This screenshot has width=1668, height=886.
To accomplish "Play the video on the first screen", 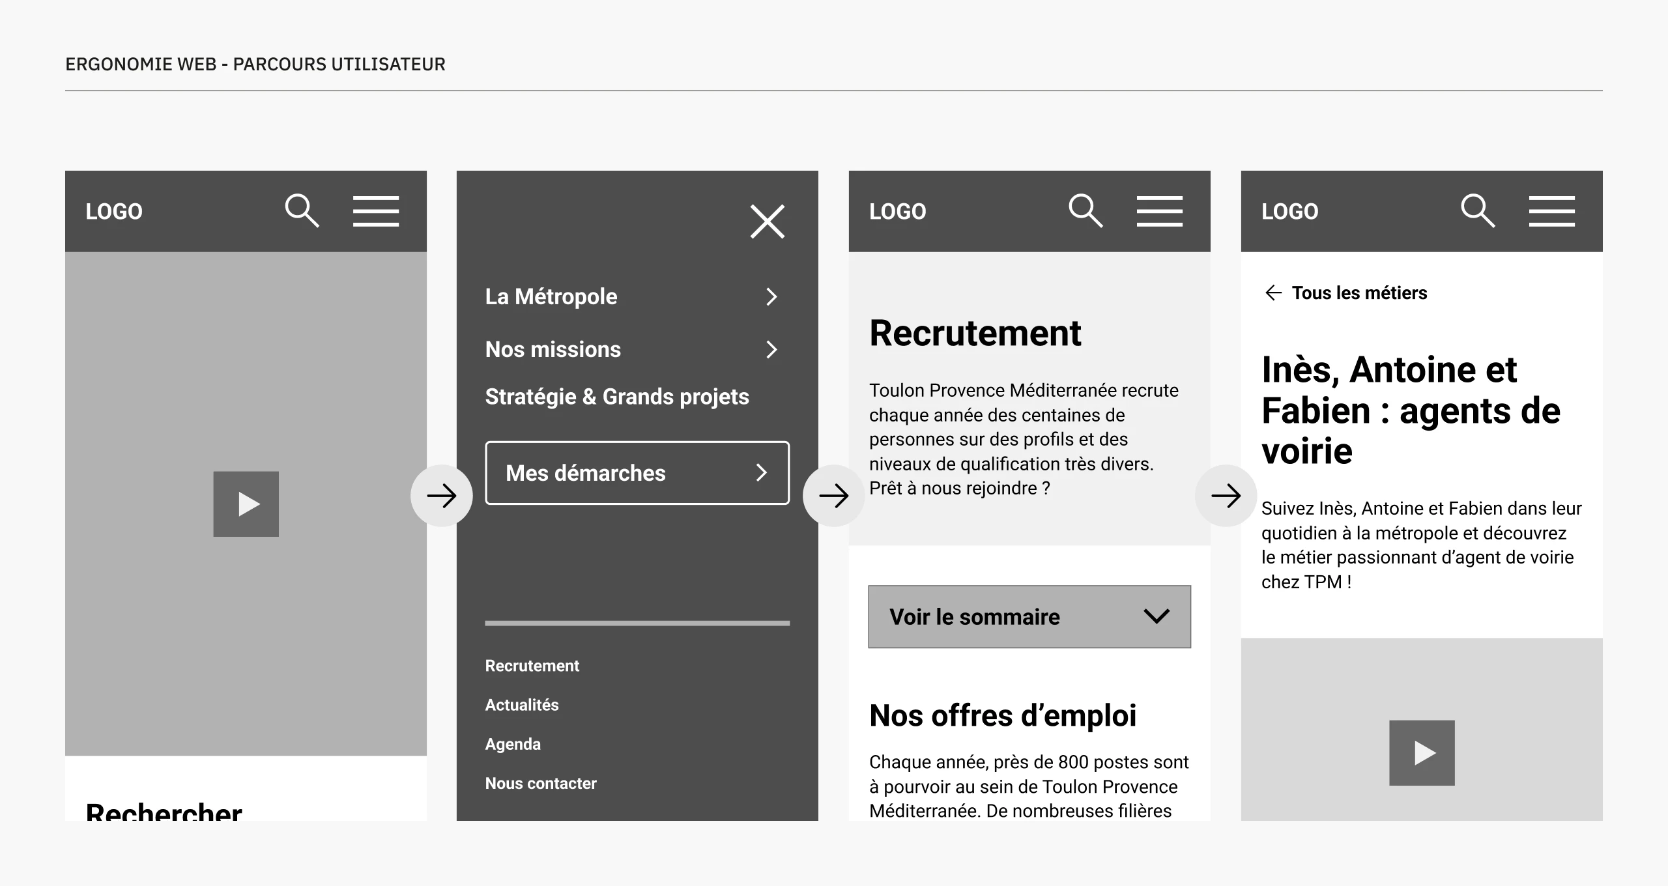I will (246, 504).
